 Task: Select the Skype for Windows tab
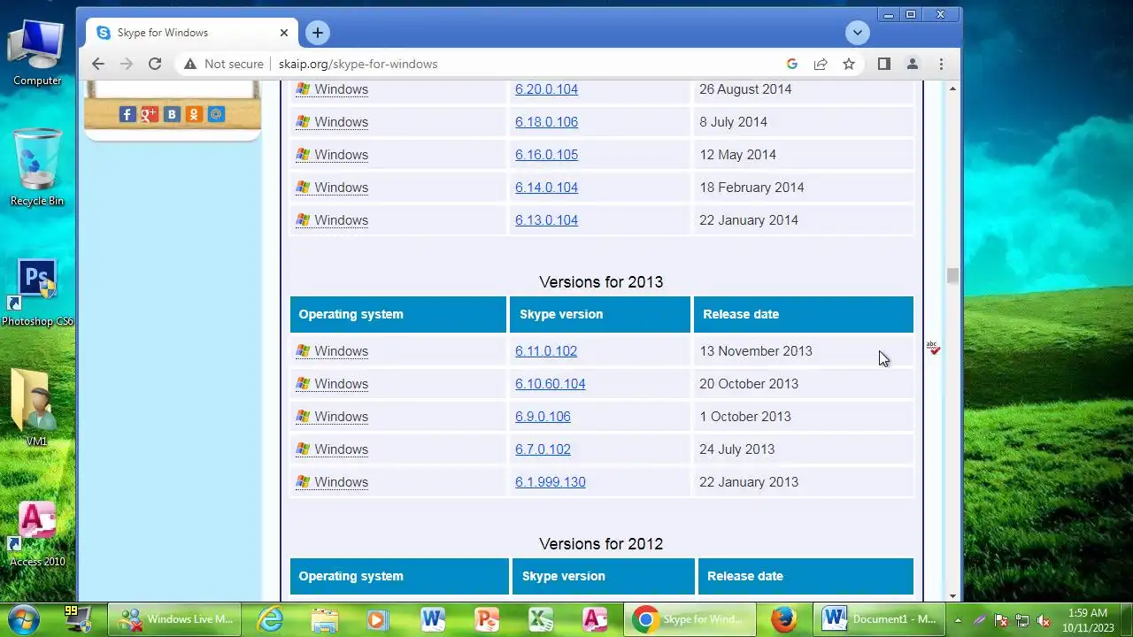[x=192, y=33]
